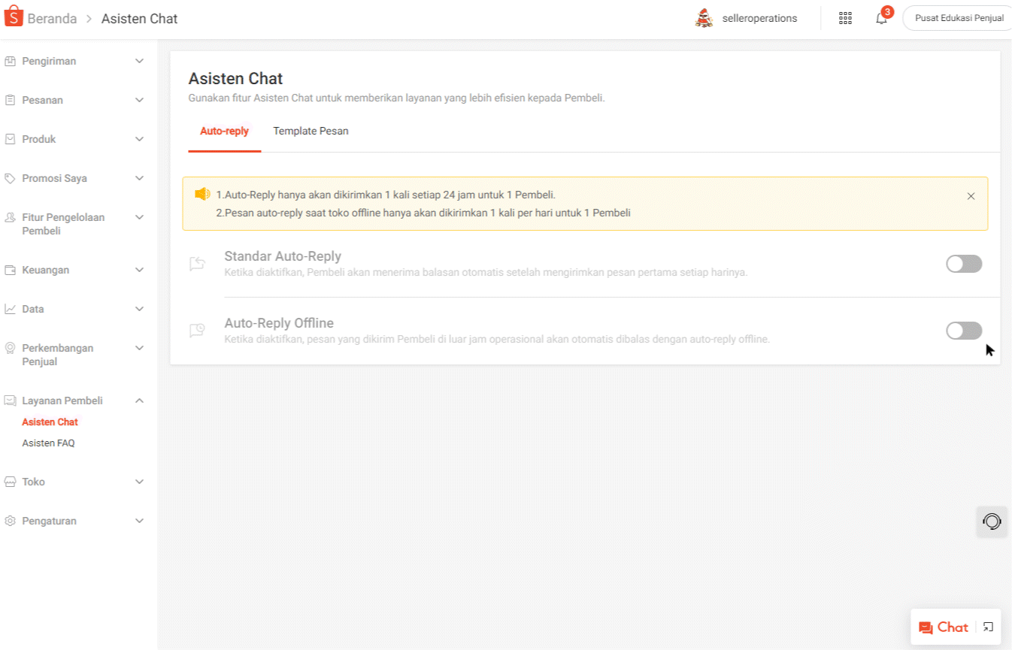
Task: Click Beranda in the breadcrumb
Action: 51,18
